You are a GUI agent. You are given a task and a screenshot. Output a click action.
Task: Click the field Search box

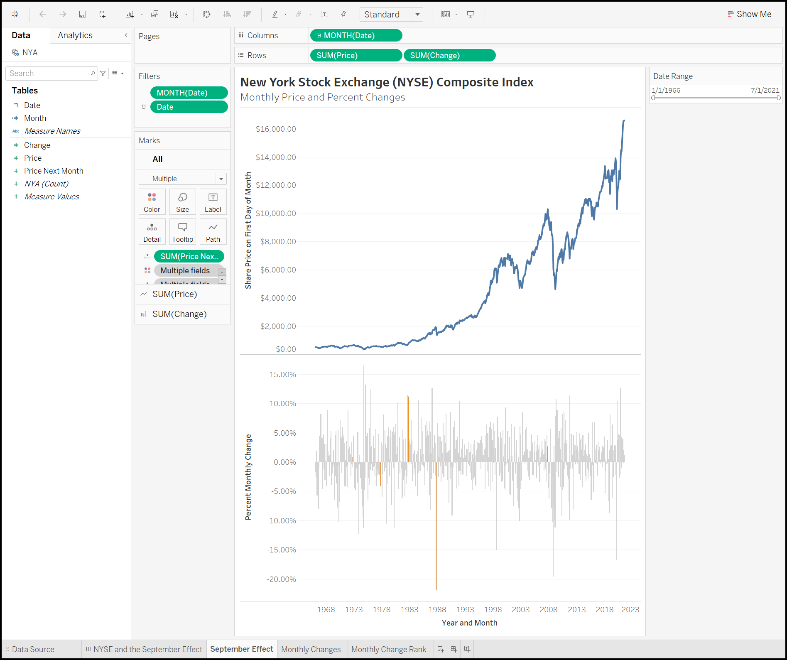click(x=51, y=74)
